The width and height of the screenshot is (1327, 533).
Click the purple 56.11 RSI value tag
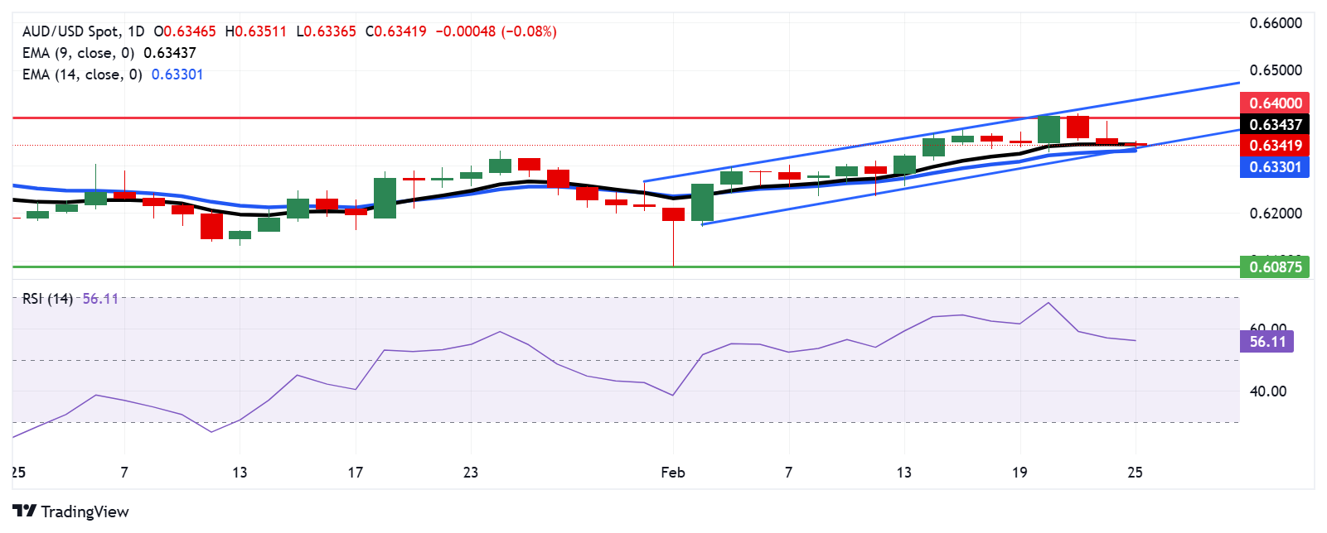point(1267,342)
